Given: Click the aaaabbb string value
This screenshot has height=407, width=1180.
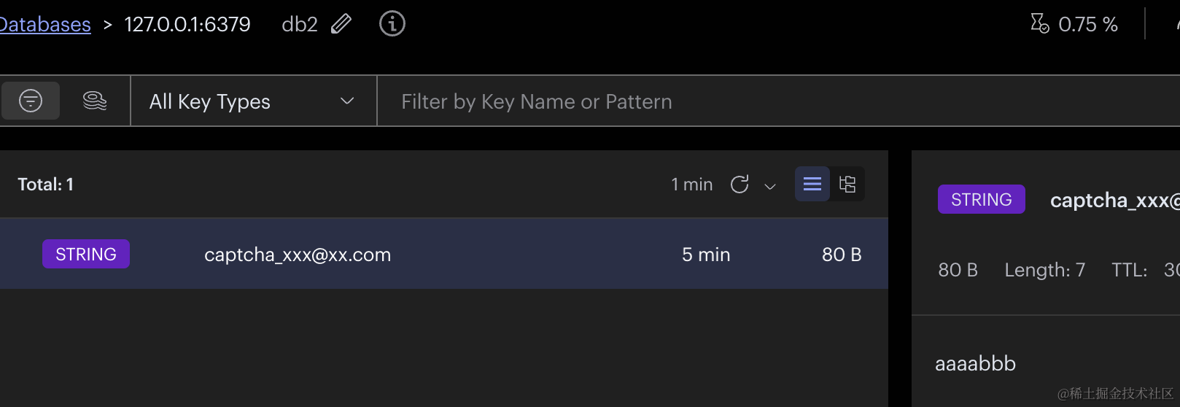Looking at the screenshot, I should (x=975, y=363).
